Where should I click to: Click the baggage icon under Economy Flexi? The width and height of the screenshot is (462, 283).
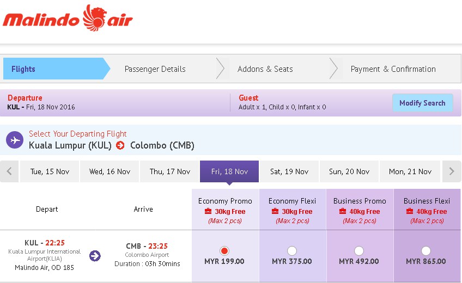pyautogui.click(x=275, y=211)
